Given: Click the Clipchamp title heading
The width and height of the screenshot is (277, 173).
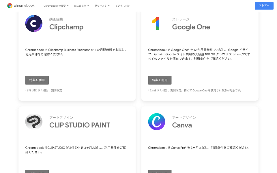Looking at the screenshot, I should 66,27.
